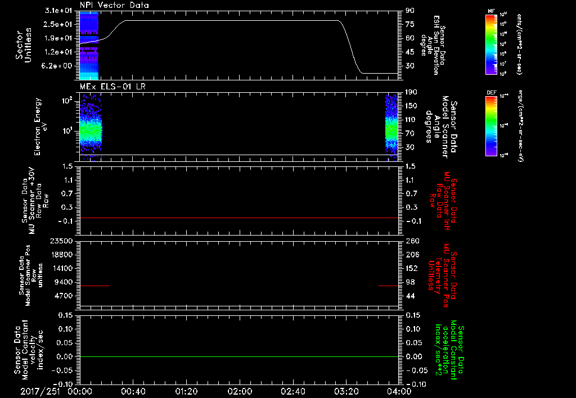Image resolution: width=576 pixels, height=398 pixels.
Task: Click the green zero velocity line
Action: tap(238, 356)
